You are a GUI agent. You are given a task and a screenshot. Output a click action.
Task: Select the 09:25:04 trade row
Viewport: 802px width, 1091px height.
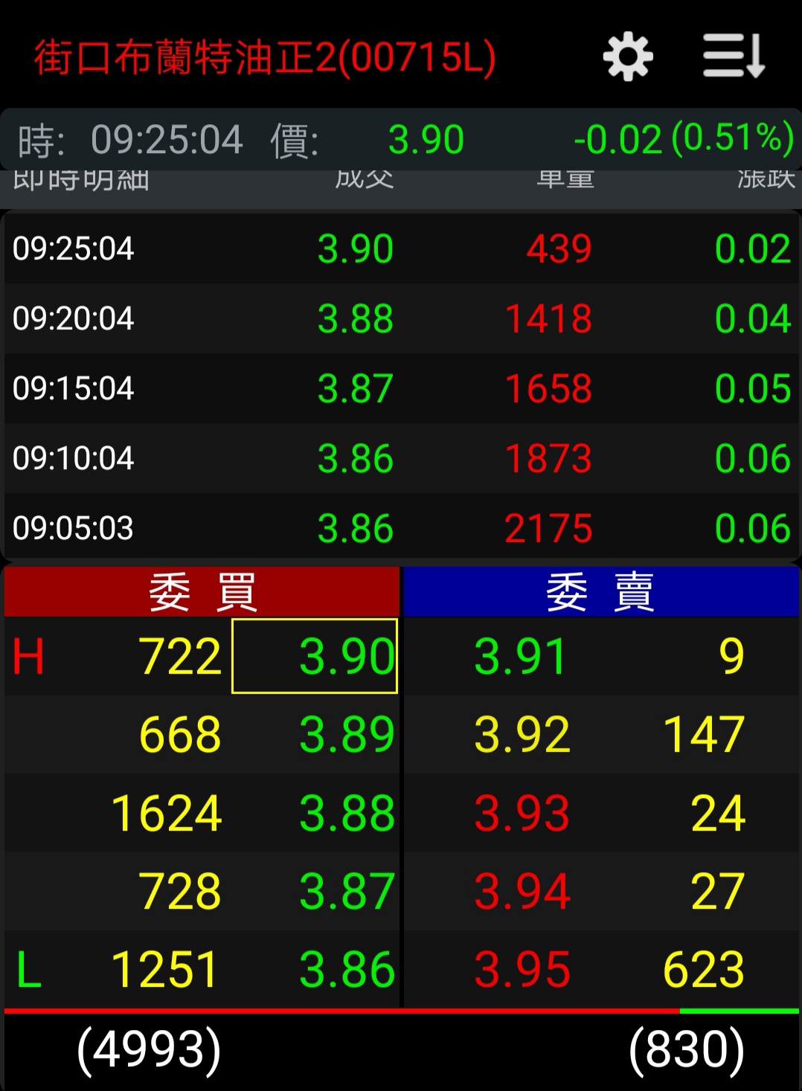click(401, 248)
